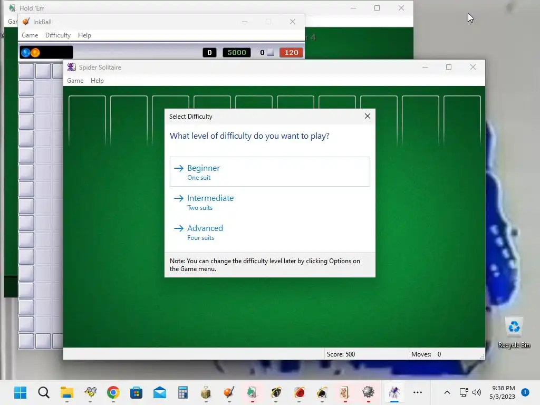Click Spider Solitaire title bar spider icon

tap(72, 67)
